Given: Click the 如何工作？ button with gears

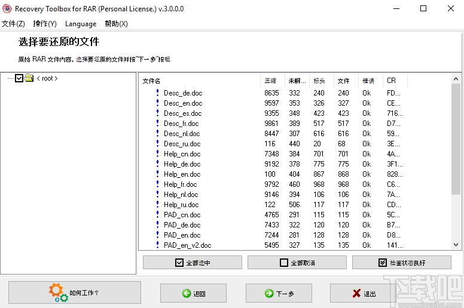Looking at the screenshot, I should pyautogui.click(x=75, y=292).
